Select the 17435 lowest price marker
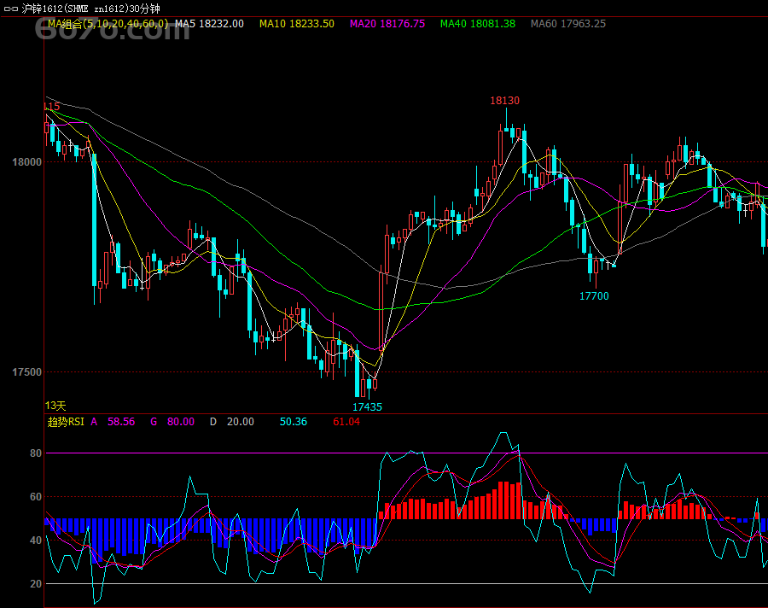This screenshot has height=608, width=768. pyautogui.click(x=367, y=407)
